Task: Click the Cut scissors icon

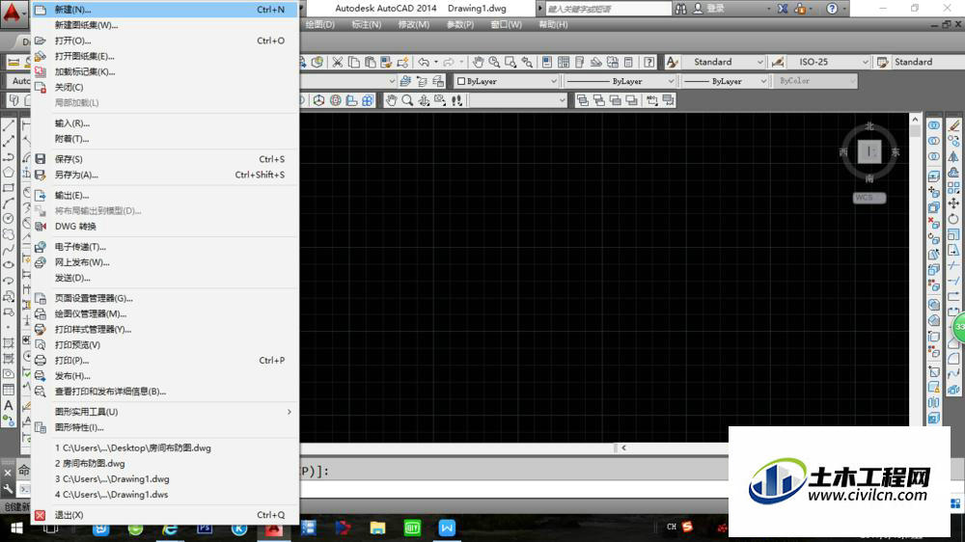Action: (337, 62)
